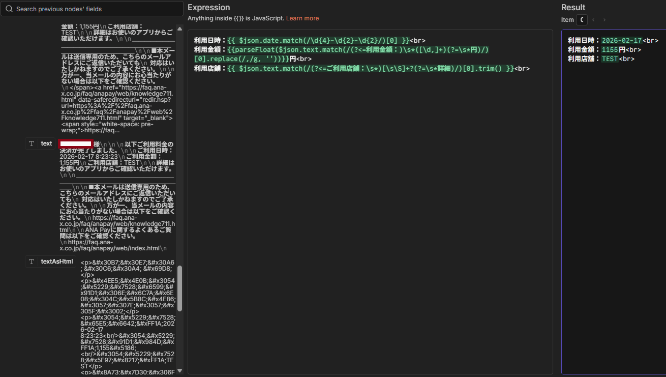
Task: Click the scroll up arrow in schema panel
Action: [179, 27]
